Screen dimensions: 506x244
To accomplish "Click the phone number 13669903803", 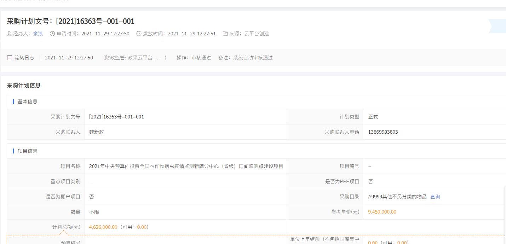I will (383, 132).
